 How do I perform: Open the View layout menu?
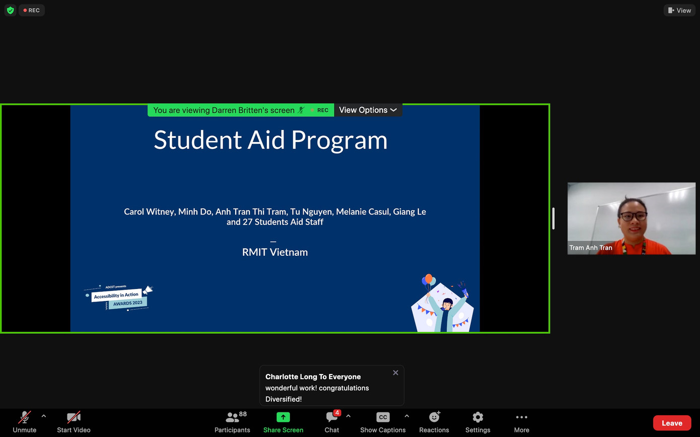coord(679,10)
